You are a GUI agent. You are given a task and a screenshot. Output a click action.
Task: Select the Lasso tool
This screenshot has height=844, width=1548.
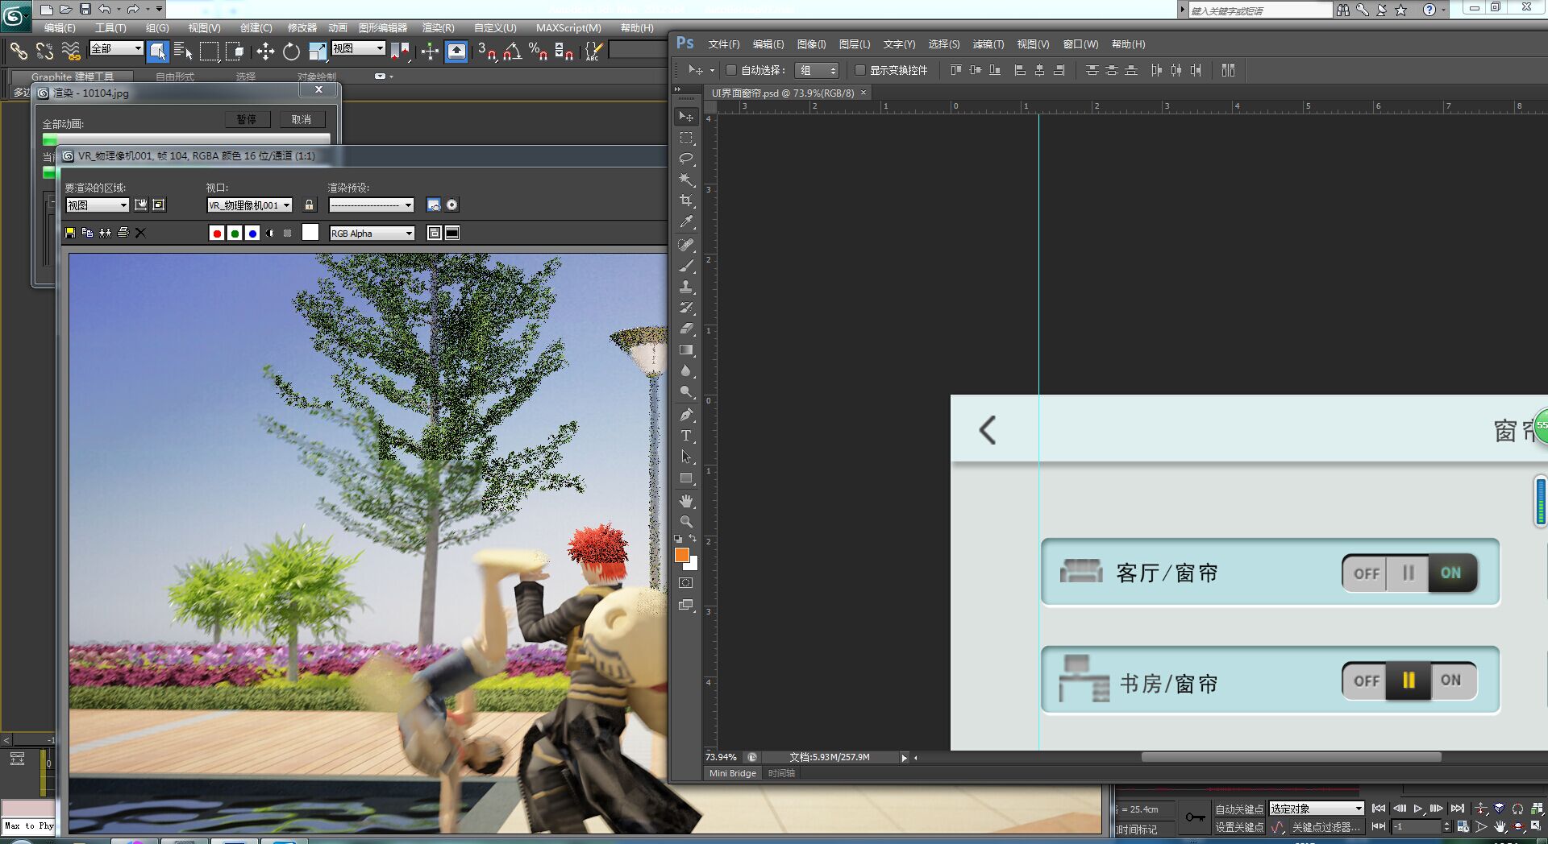tap(686, 159)
